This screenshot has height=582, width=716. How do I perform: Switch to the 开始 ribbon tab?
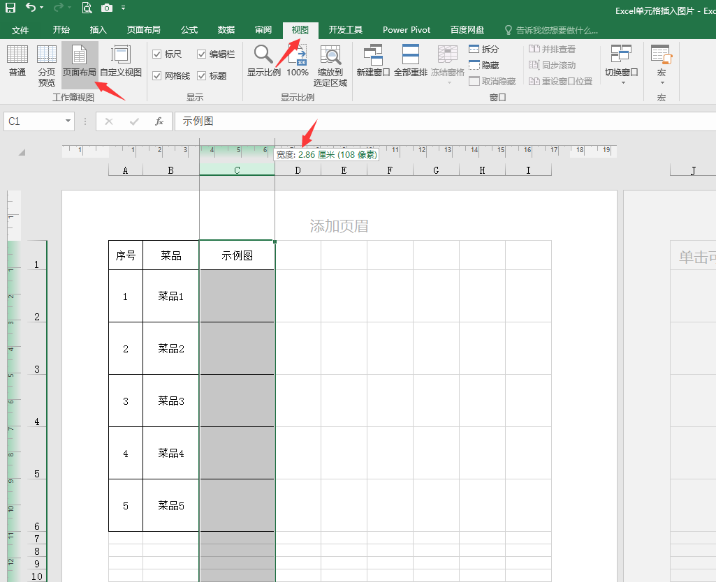(61, 30)
